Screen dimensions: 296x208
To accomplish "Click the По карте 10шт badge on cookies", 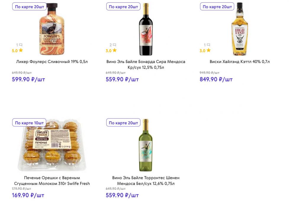I will point(29,123).
